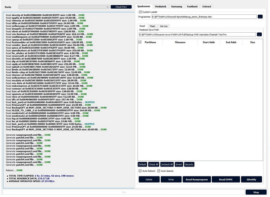Click the Read splash partition log line
This screenshot has width=270, height=197.
click(46, 67)
